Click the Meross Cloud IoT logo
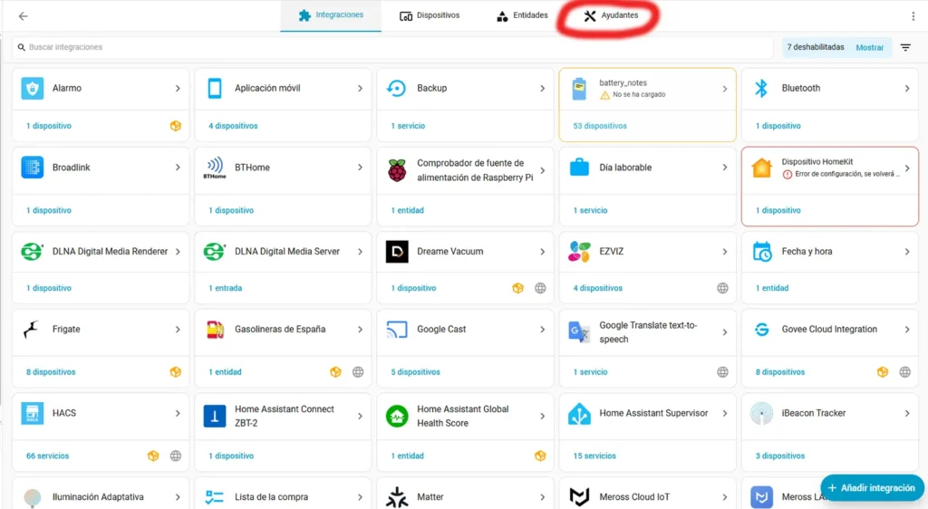 pyautogui.click(x=579, y=497)
